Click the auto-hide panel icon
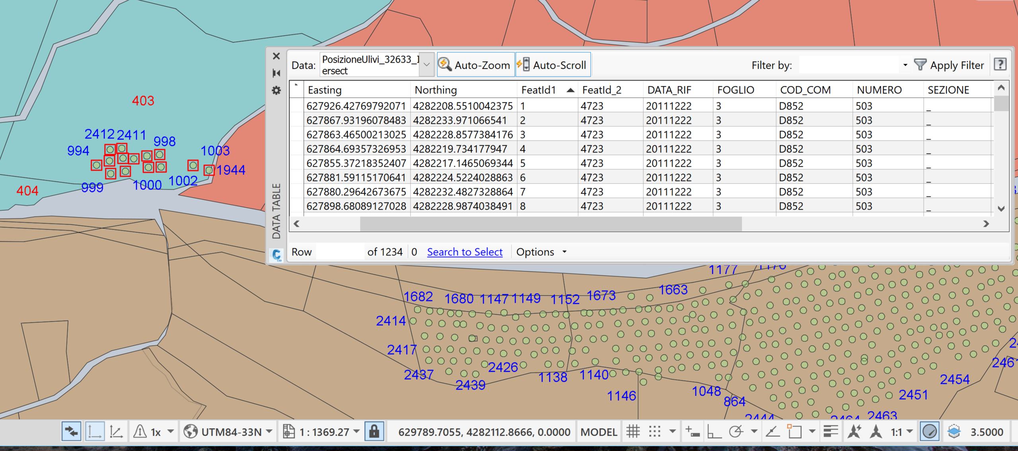Viewport: 1018px width, 451px height. (276, 73)
